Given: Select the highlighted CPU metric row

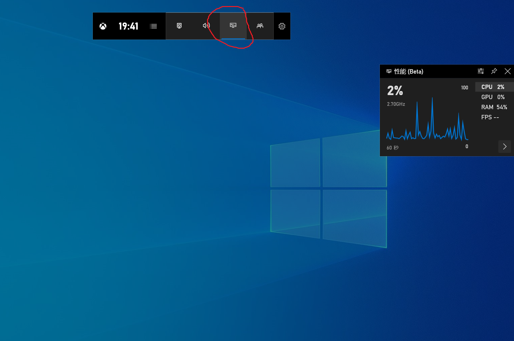Looking at the screenshot, I should (x=493, y=87).
